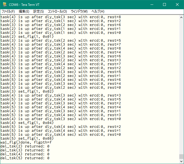This screenshot has width=184, height=164.
Task: Minimize the Tera Term window
Action: (152, 4)
